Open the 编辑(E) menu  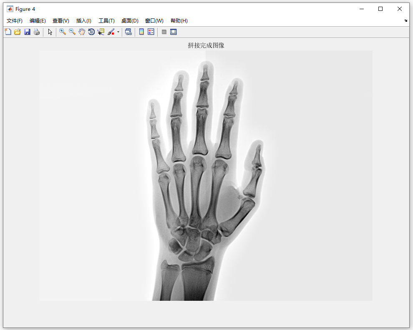pyautogui.click(x=38, y=20)
